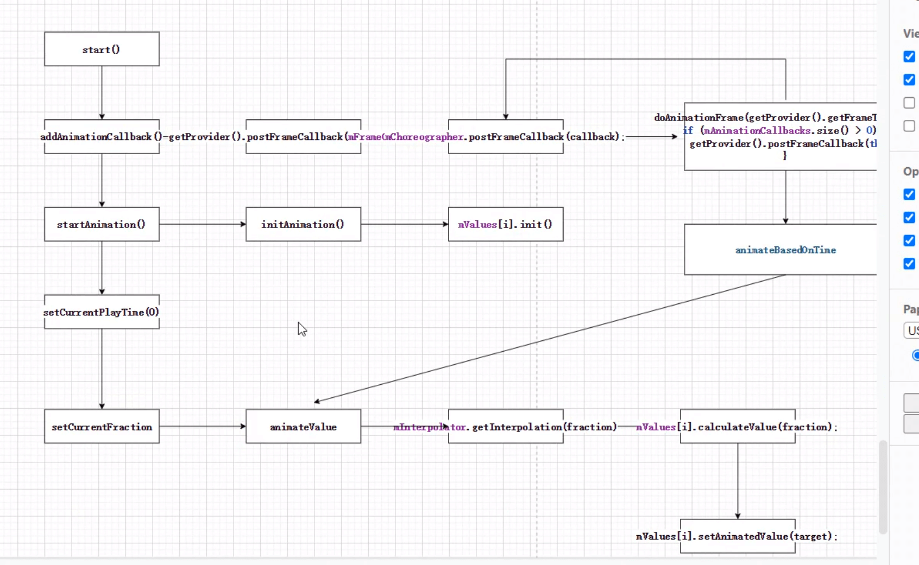The width and height of the screenshot is (919, 565).
Task: Toggle the second checked checkbox under the Vie section
Action: (x=909, y=80)
